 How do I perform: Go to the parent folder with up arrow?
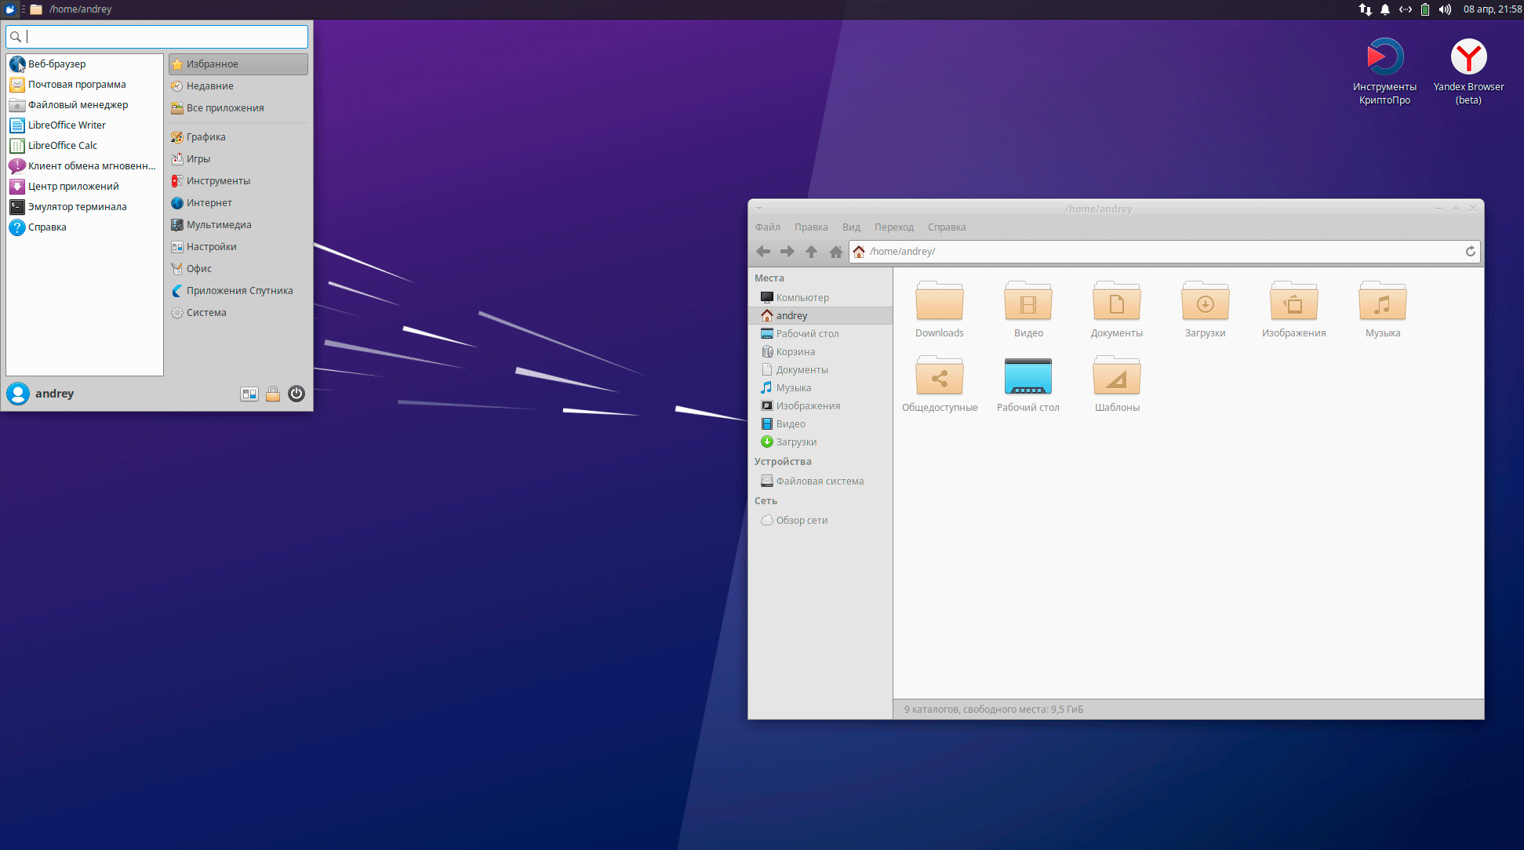[x=811, y=252]
